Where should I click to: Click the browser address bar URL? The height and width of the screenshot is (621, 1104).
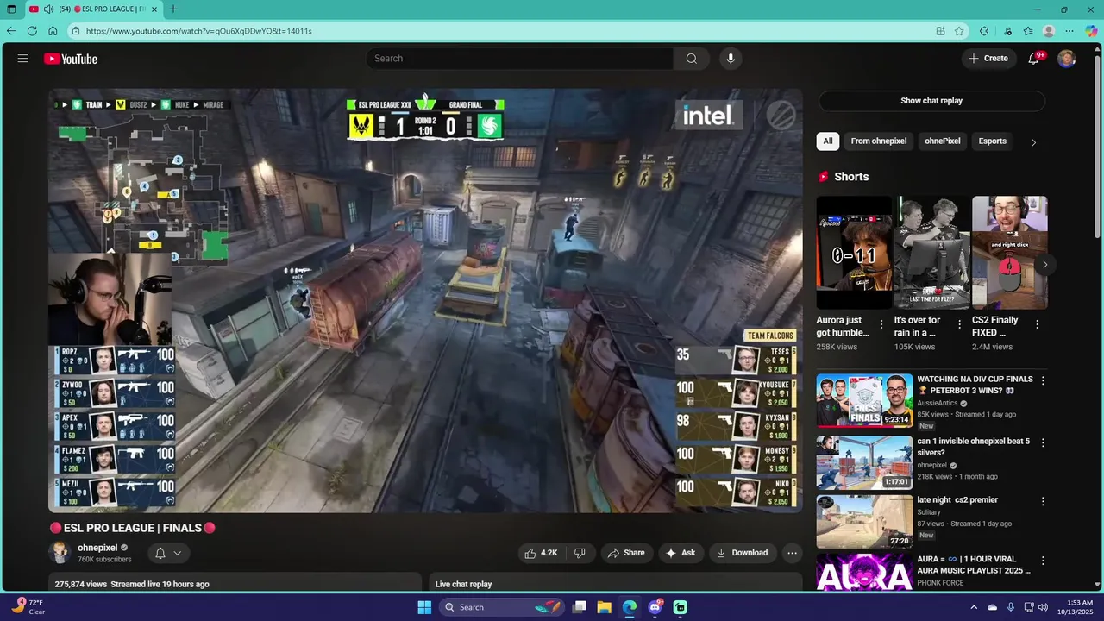[x=199, y=31]
